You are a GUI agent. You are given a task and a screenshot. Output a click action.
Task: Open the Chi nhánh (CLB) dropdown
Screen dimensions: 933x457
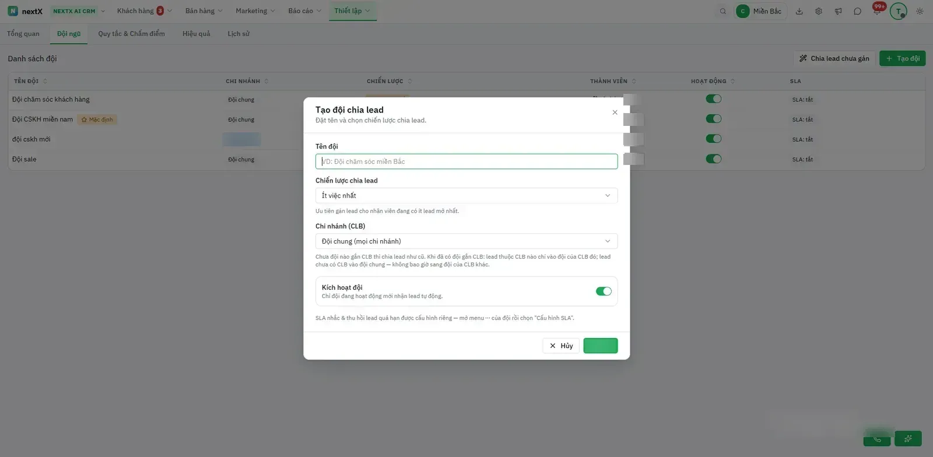[x=466, y=241]
